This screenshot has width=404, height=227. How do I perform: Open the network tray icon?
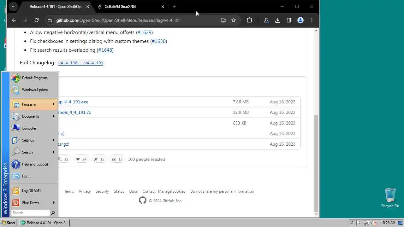(366, 223)
